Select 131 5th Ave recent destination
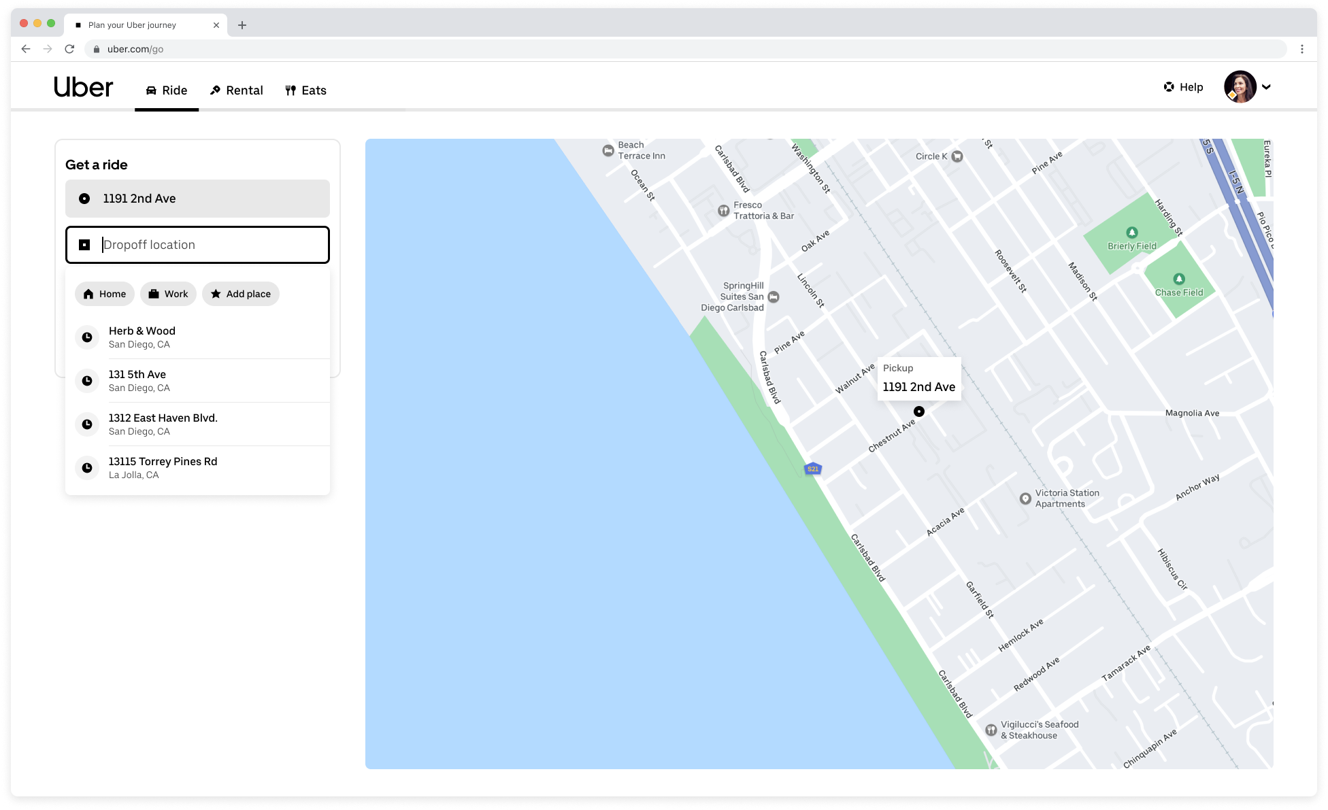The height and width of the screenshot is (810, 1328). [197, 381]
